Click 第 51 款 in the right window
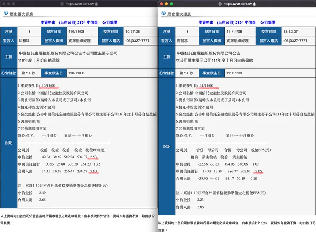The width and height of the screenshot is (316, 232). click(187, 73)
